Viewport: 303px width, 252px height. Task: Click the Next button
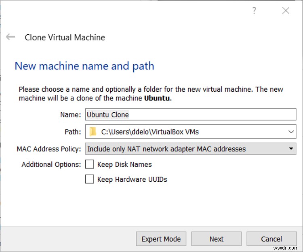[216, 239]
